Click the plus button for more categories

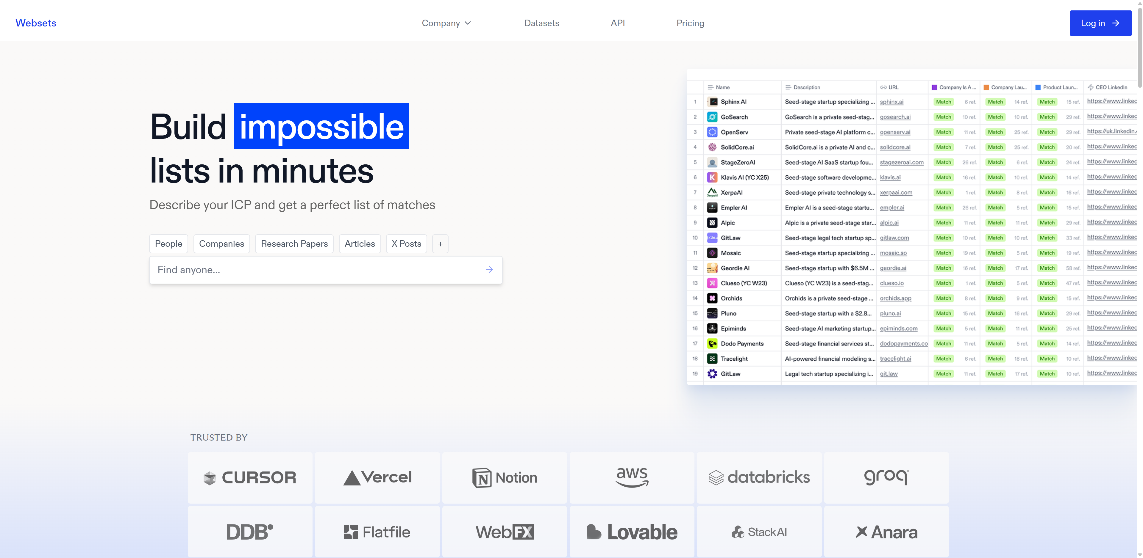440,244
